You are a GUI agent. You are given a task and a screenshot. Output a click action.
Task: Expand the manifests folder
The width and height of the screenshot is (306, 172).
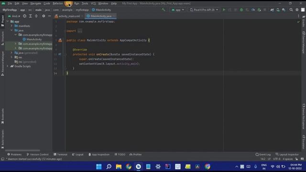11,26
